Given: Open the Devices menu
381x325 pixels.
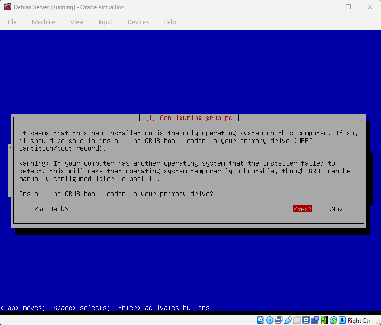Looking at the screenshot, I should (138, 22).
